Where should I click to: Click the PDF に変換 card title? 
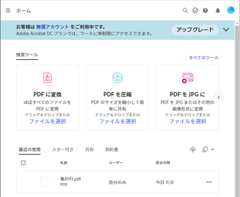pyautogui.click(x=47, y=94)
